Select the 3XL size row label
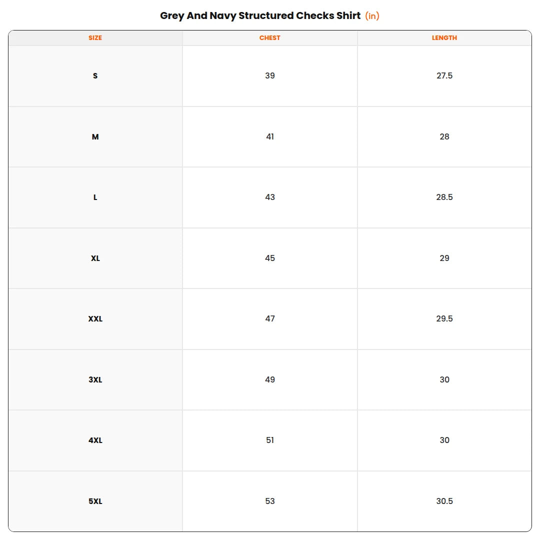The width and height of the screenshot is (540, 540). click(x=95, y=379)
